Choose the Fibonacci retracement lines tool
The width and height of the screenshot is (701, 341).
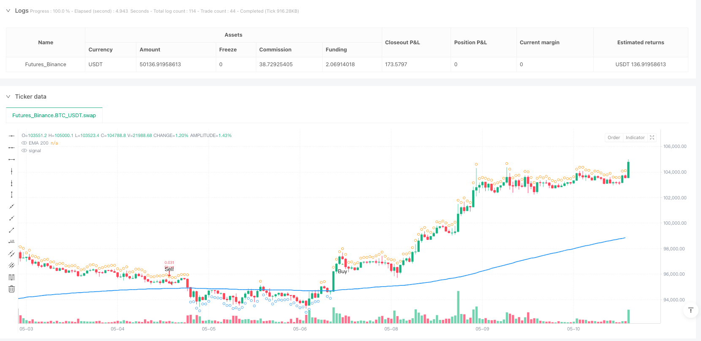pos(12,277)
